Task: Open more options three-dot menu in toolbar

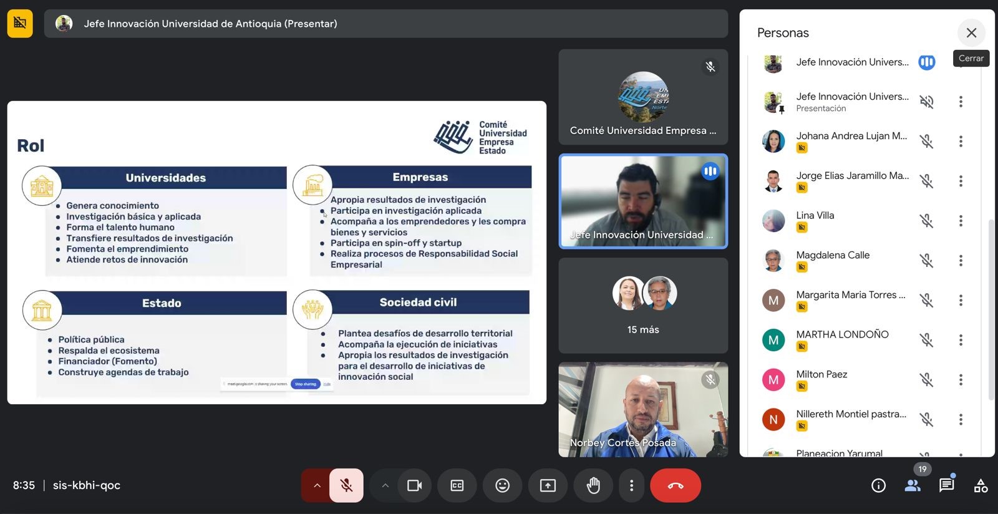Action: (x=631, y=485)
